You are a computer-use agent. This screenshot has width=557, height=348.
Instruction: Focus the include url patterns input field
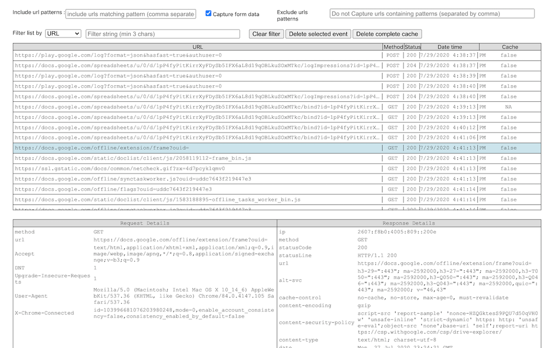(x=130, y=14)
